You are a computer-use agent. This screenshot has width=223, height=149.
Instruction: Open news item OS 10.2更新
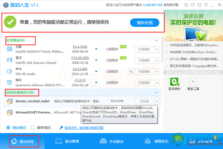tap(194, 59)
